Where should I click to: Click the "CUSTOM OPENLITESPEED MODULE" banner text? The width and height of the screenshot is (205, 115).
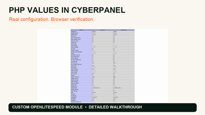point(48,107)
